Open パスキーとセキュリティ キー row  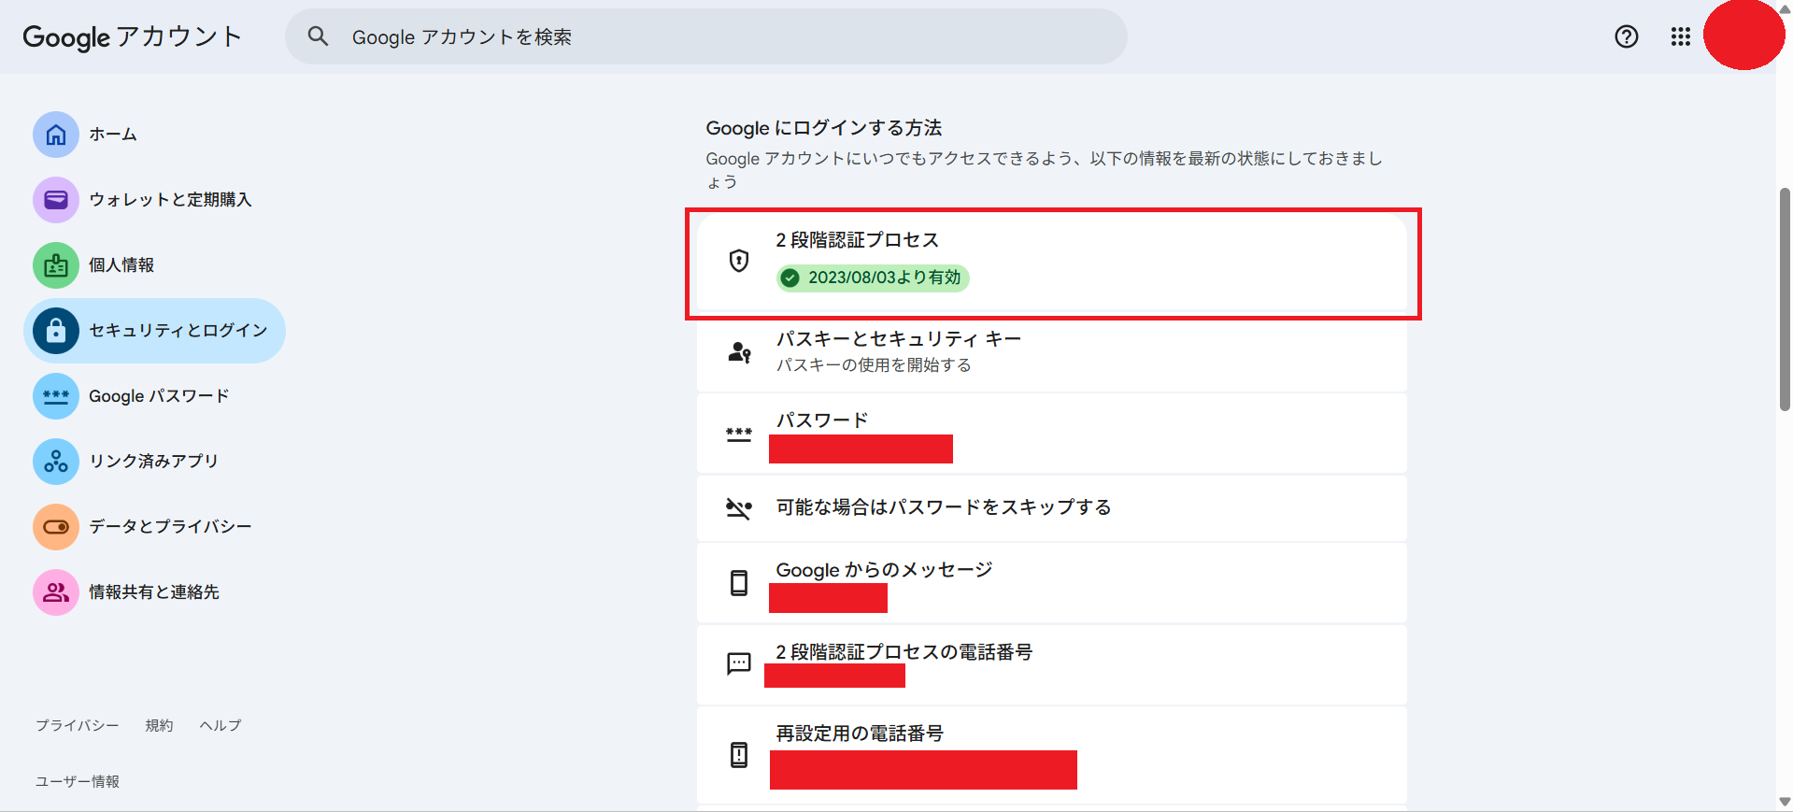[1052, 352]
